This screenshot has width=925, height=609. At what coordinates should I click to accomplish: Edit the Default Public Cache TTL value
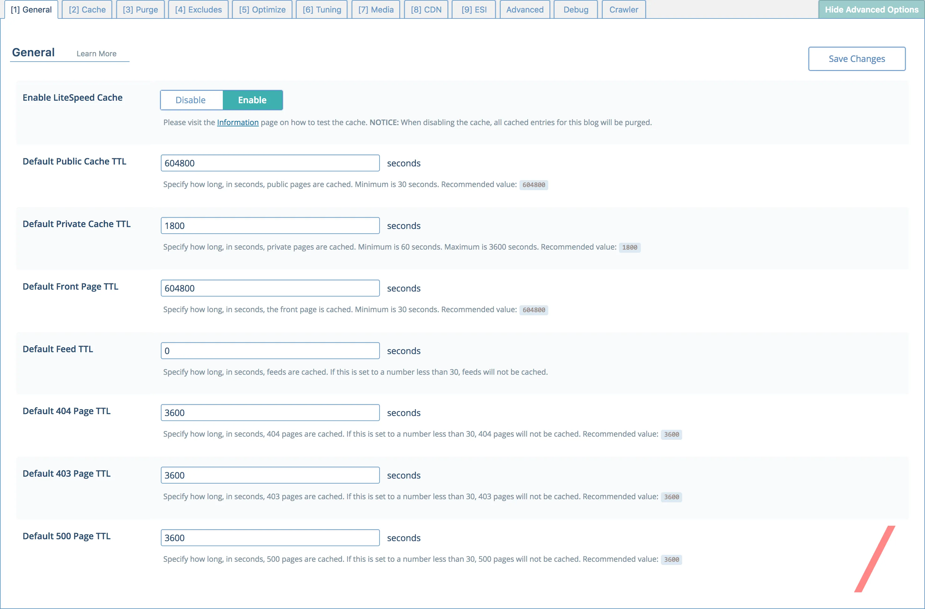[x=270, y=163]
